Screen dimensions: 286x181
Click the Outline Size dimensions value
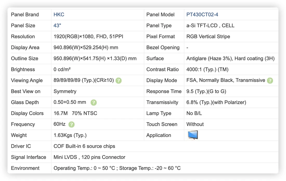coord(95,59)
